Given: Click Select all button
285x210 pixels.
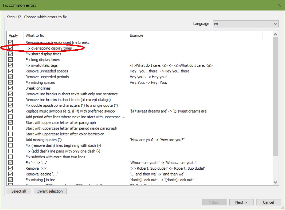Looking at the screenshot, I should (19, 191).
